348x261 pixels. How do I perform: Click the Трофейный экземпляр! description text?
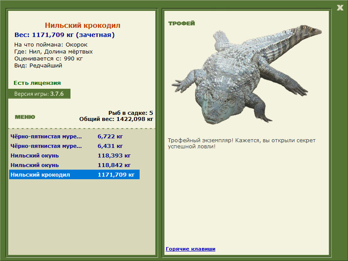[x=242, y=144]
